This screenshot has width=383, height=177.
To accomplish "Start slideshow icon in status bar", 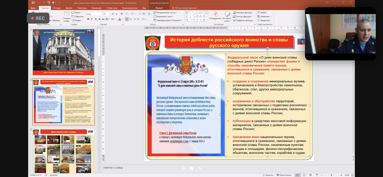I will (x=317, y=175).
